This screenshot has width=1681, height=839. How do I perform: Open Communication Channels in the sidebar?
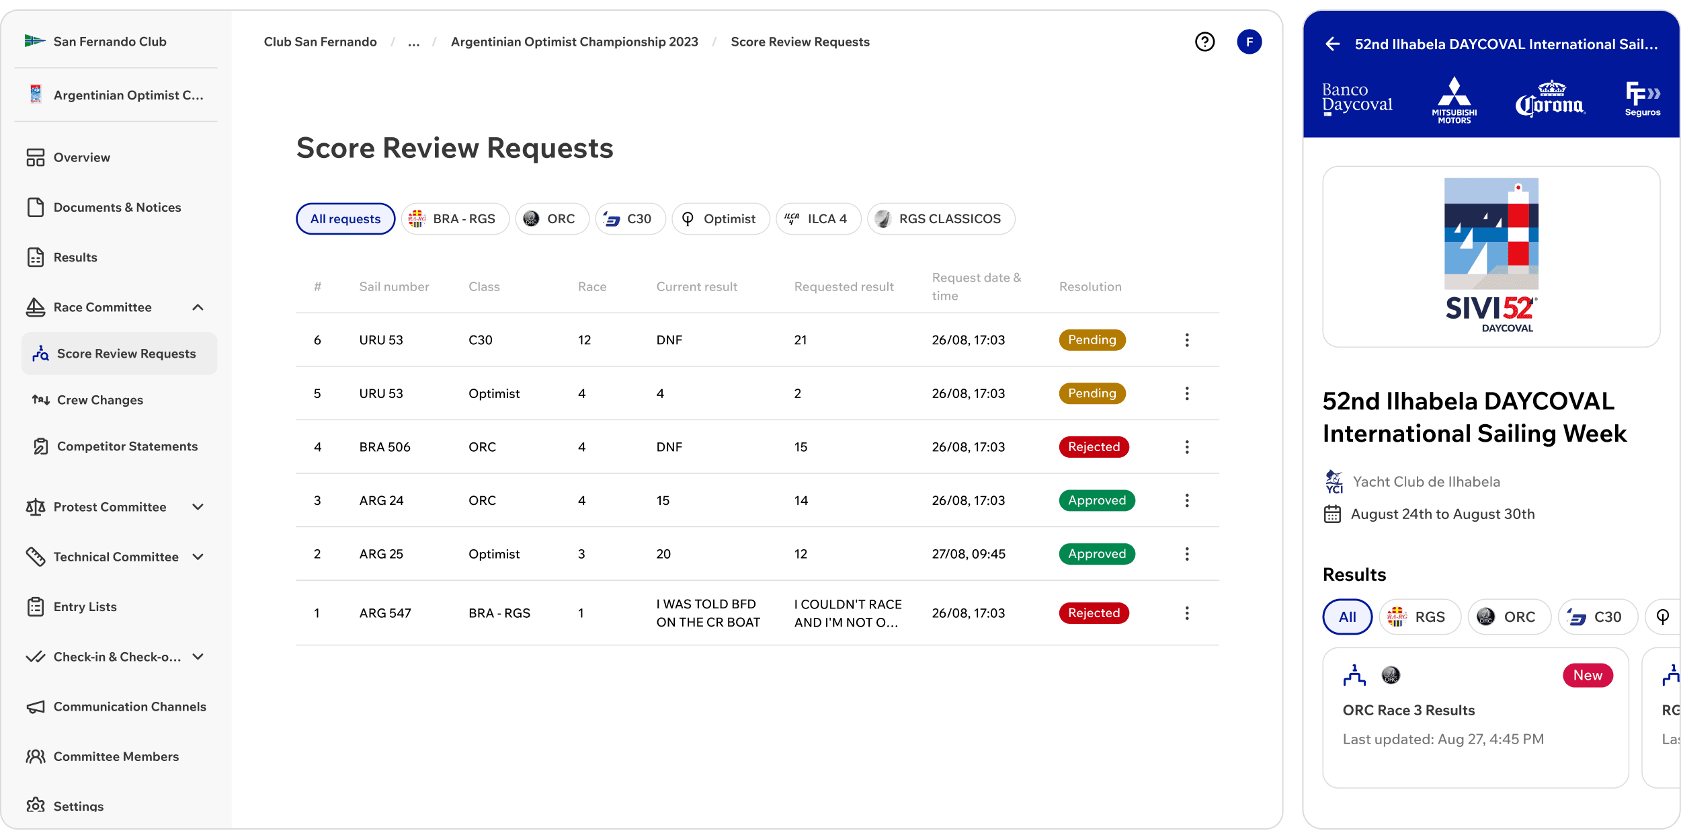click(x=130, y=707)
